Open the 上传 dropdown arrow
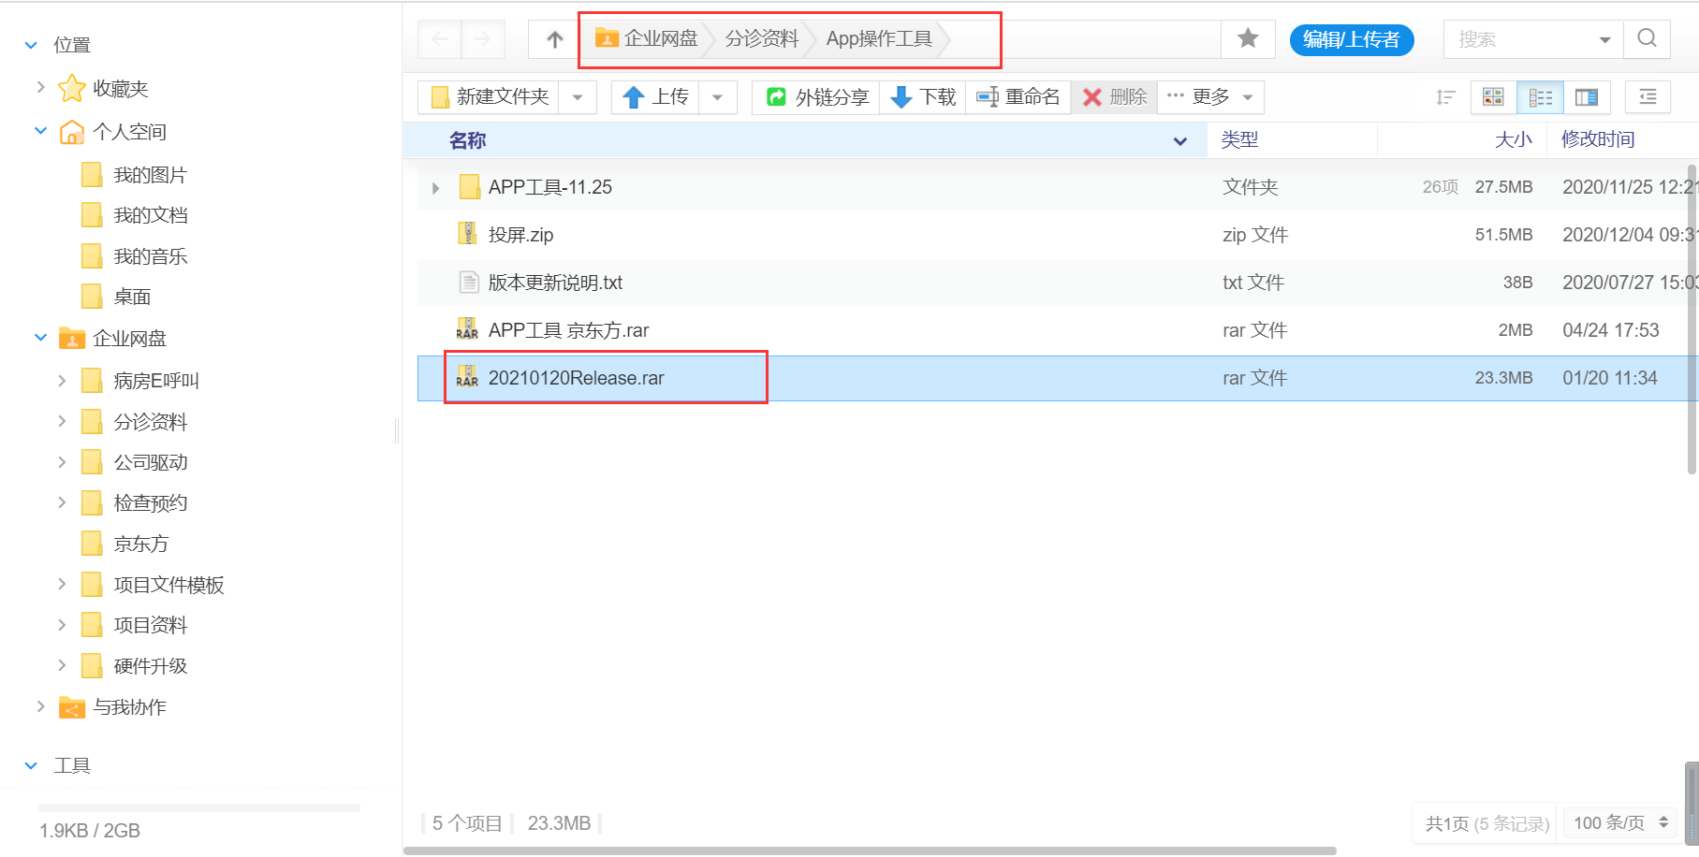 click(717, 97)
